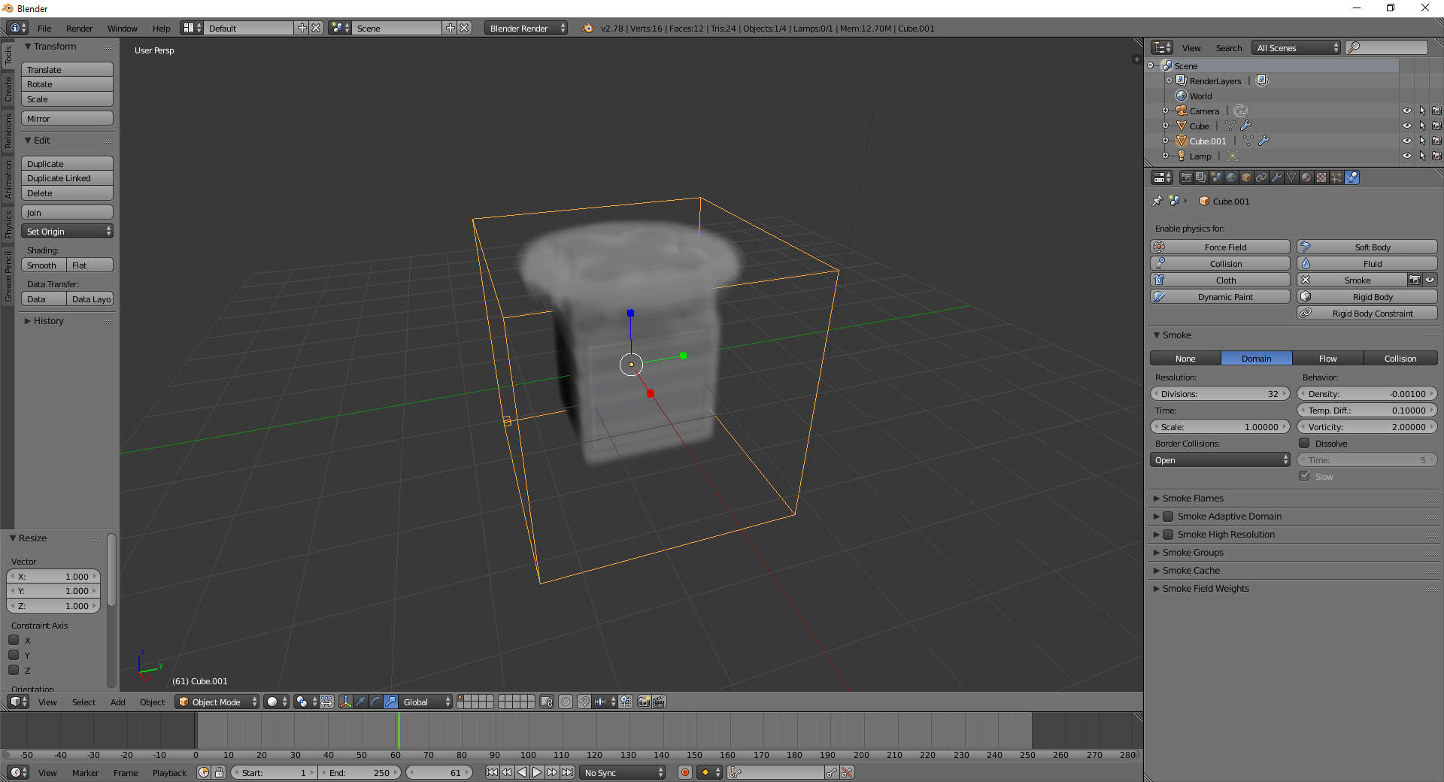1444x782 pixels.
Task: Jump to the last frame in timeline
Action: [x=568, y=772]
